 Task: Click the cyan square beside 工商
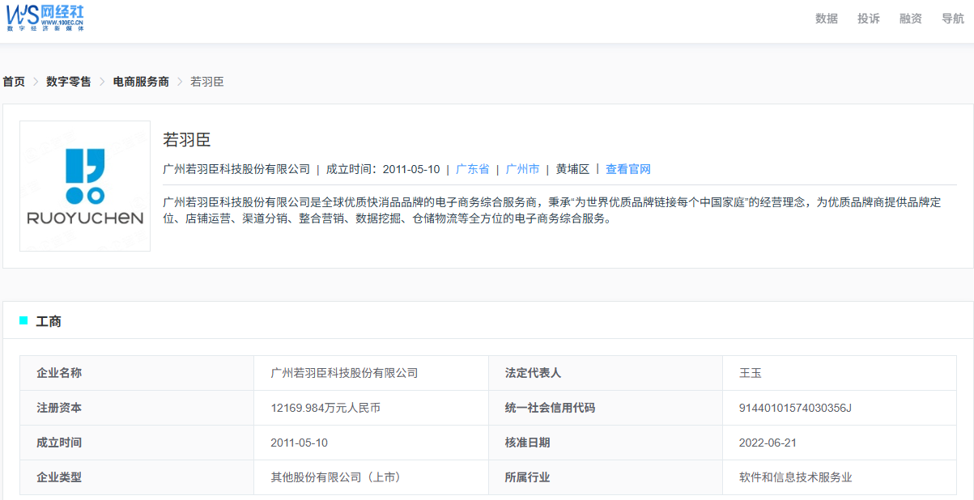(x=23, y=320)
